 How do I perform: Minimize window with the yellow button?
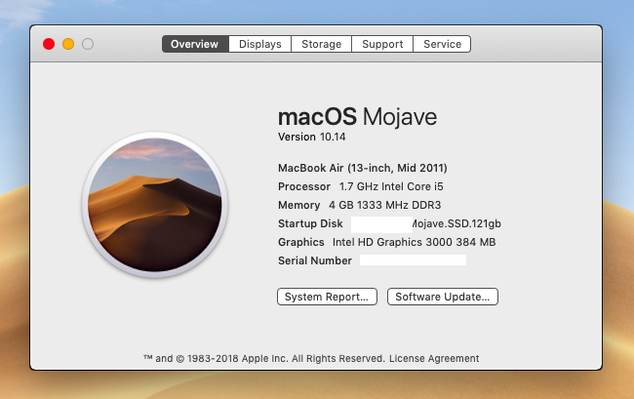(x=68, y=44)
